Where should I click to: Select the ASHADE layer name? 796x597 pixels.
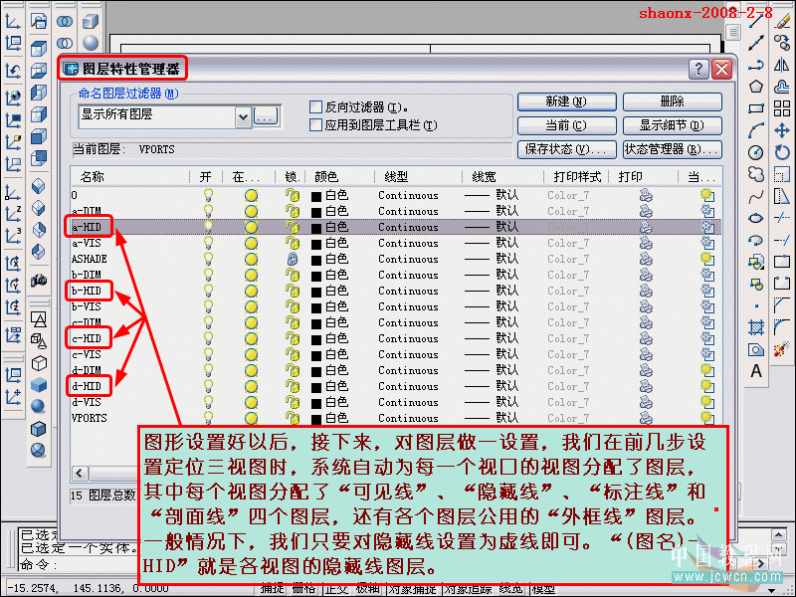[x=90, y=259]
